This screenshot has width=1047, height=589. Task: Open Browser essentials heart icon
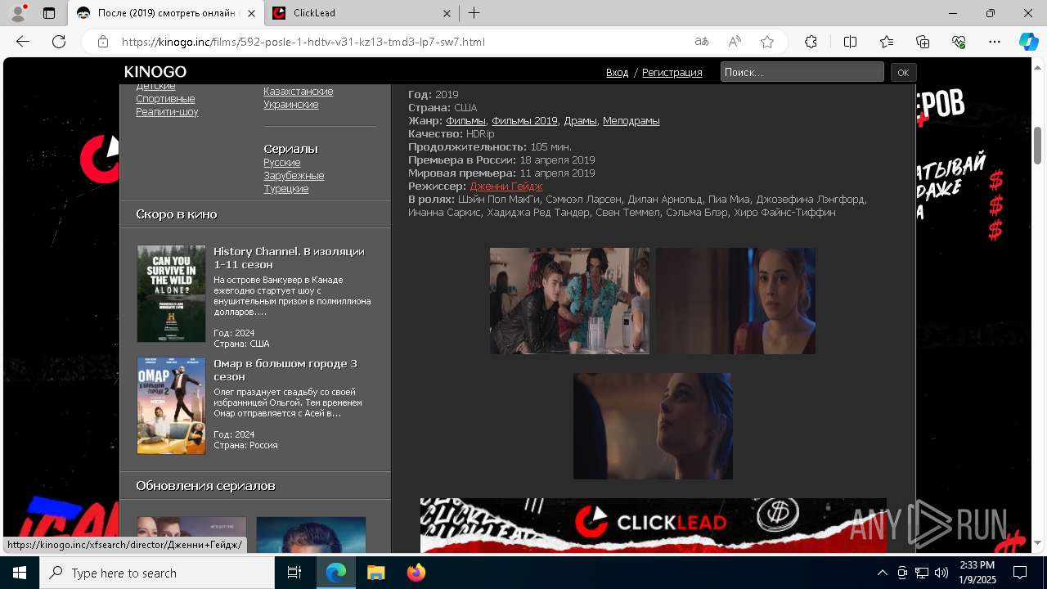pyautogui.click(x=959, y=42)
